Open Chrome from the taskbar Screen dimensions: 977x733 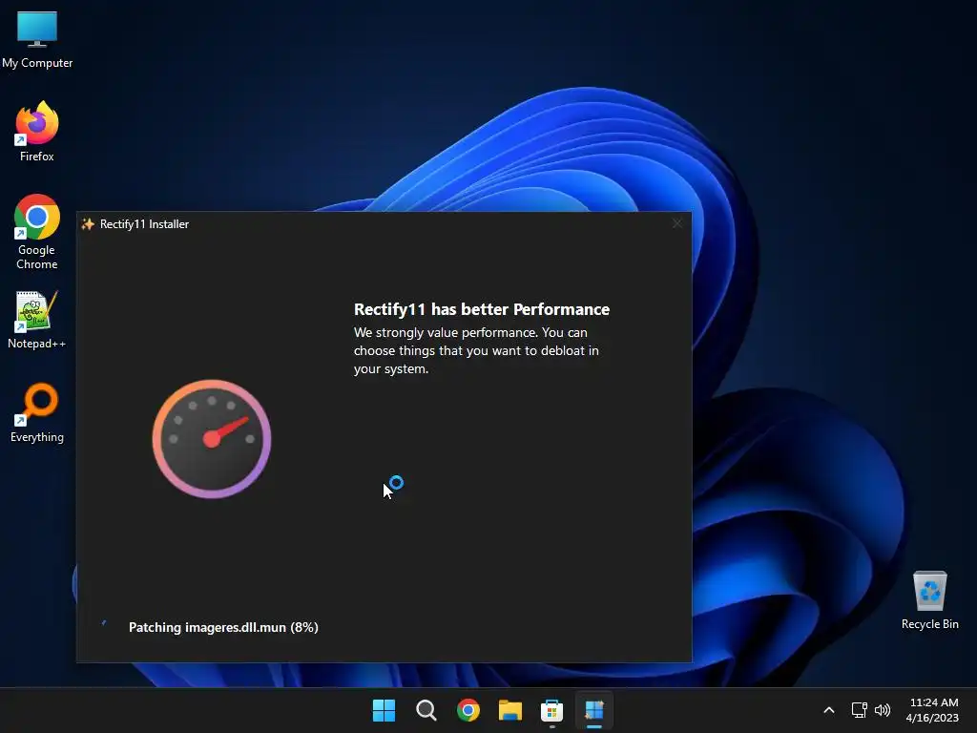tap(468, 710)
